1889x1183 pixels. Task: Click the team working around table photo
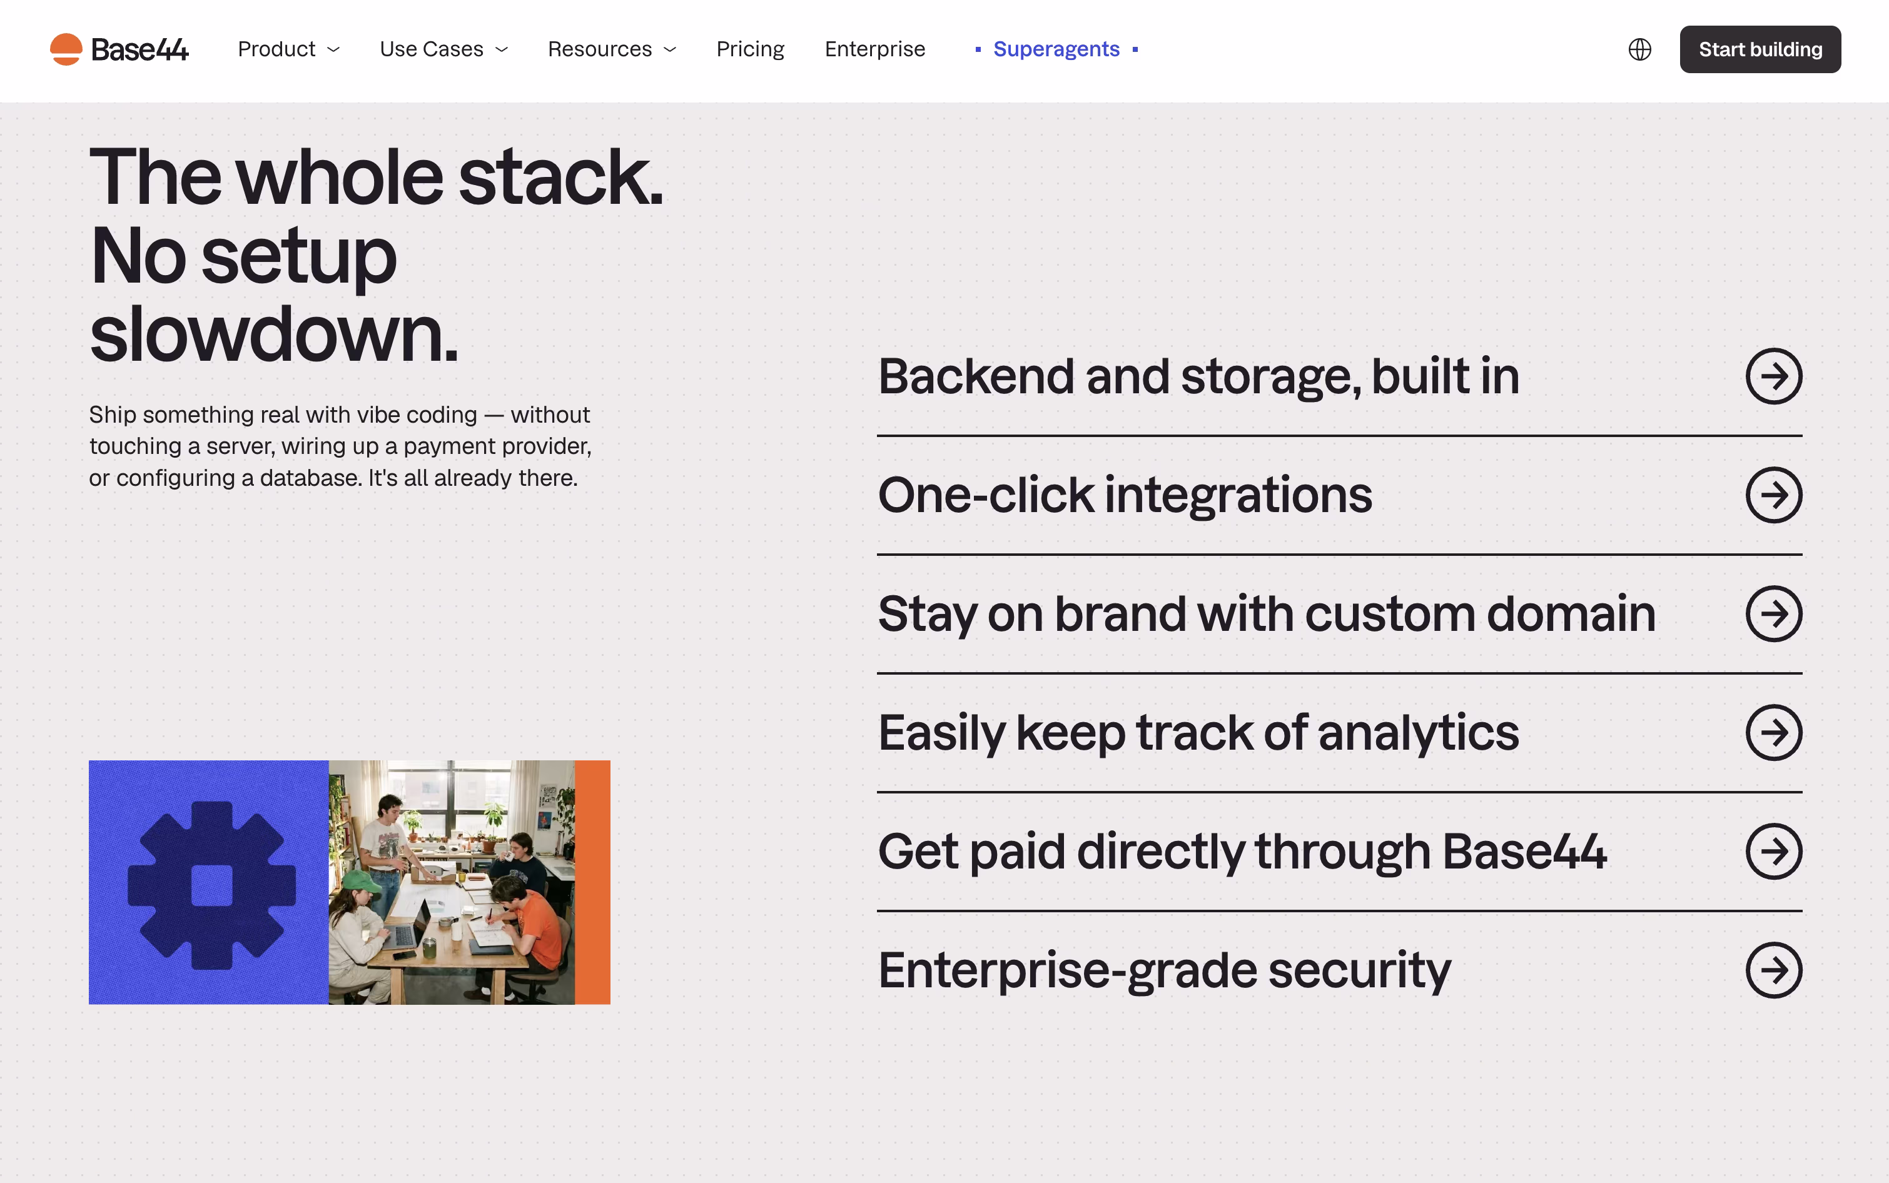pos(452,882)
